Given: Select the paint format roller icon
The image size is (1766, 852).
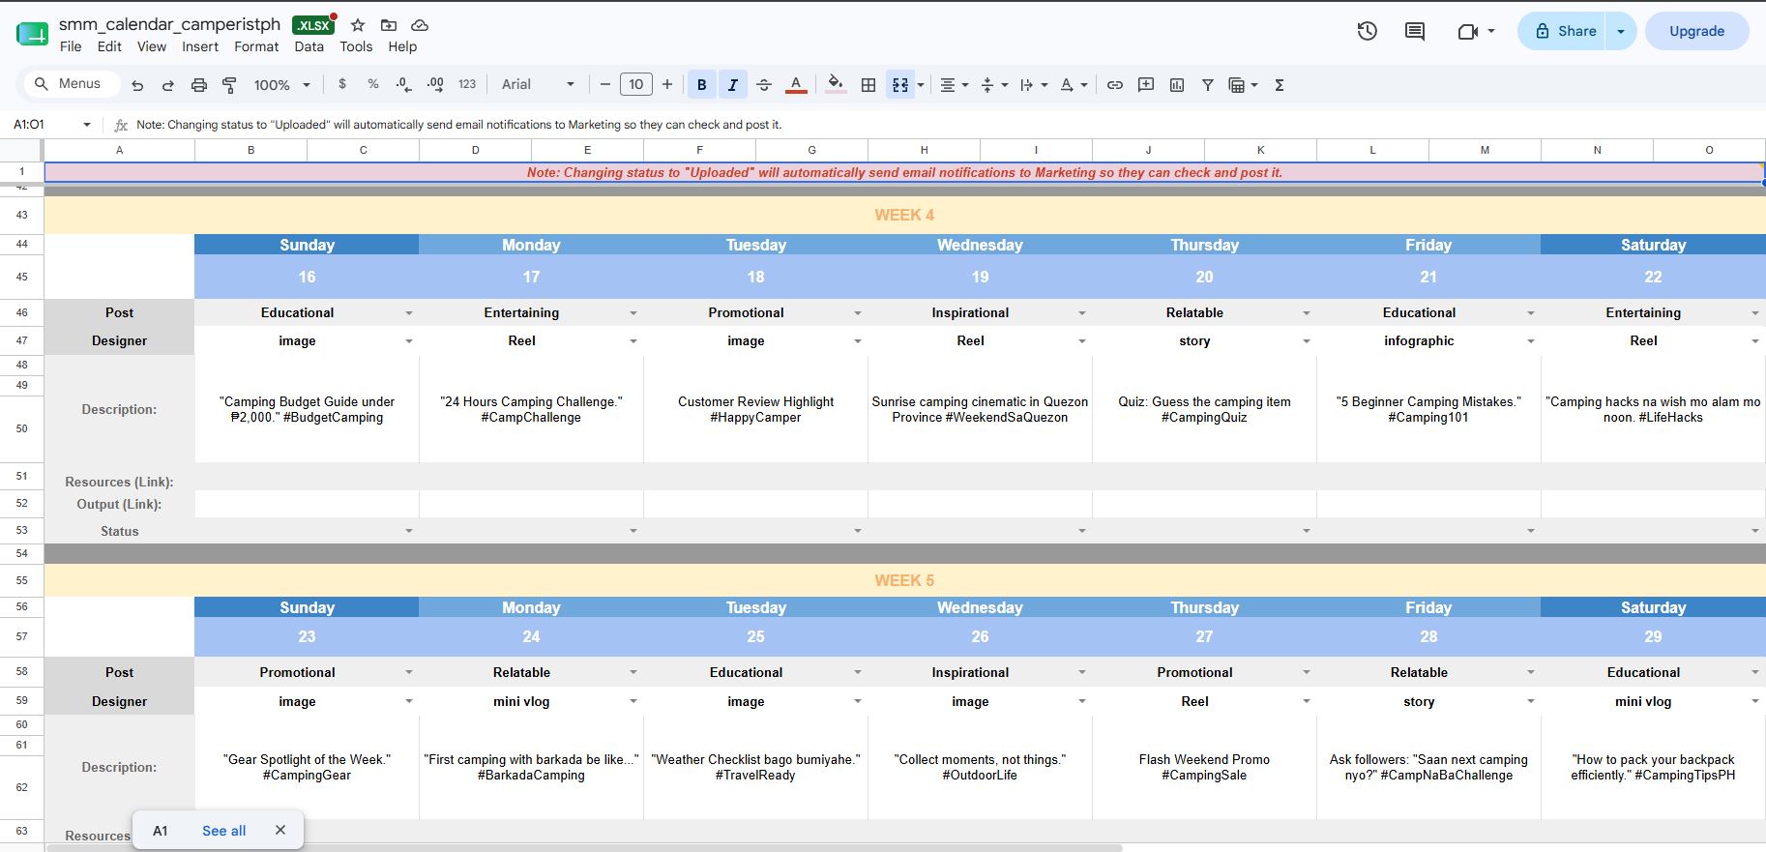Looking at the screenshot, I should pyautogui.click(x=229, y=85).
